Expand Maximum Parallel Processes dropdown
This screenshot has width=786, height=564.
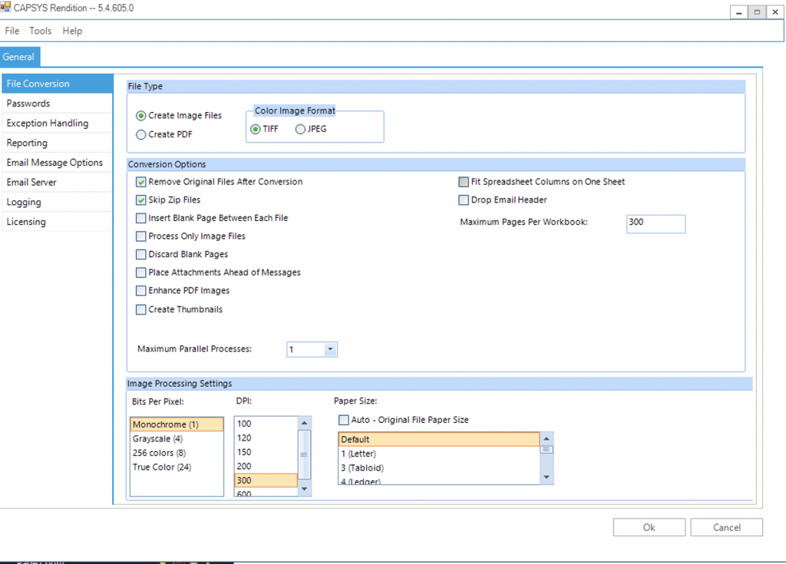click(330, 349)
